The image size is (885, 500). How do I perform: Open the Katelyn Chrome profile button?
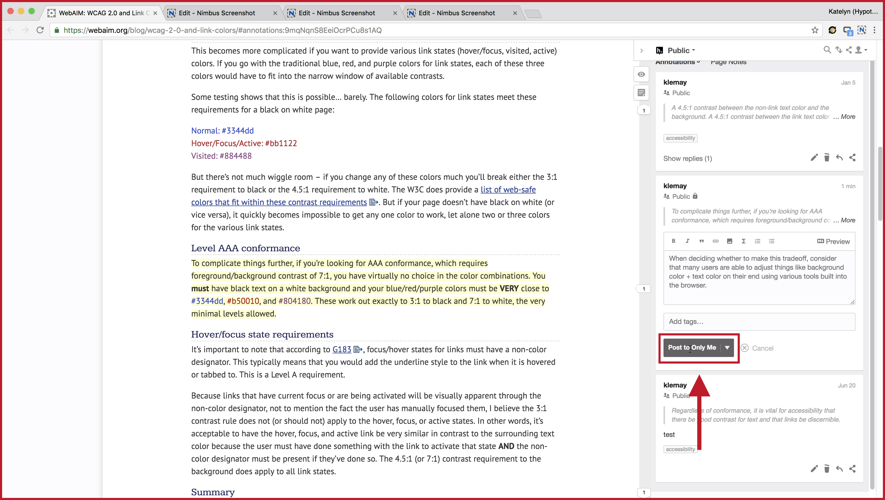[853, 12]
